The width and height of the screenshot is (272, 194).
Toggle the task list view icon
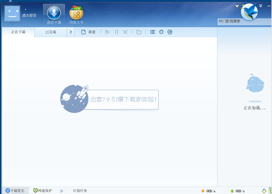coord(152,32)
